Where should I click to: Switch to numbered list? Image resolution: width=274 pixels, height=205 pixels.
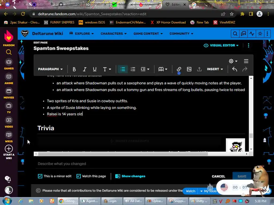(133, 69)
